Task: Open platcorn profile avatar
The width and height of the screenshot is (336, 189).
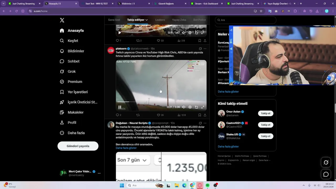Action: 111,50
